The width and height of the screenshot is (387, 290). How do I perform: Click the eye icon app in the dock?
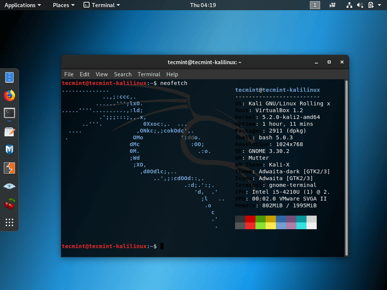[9, 186]
